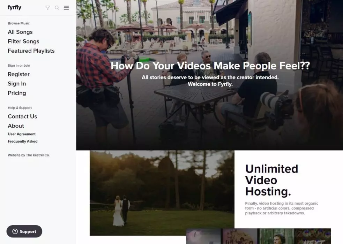Click the hero headline 'How Do Your Videos Make People Feel??'
The width and height of the screenshot is (343, 244).
click(210, 66)
